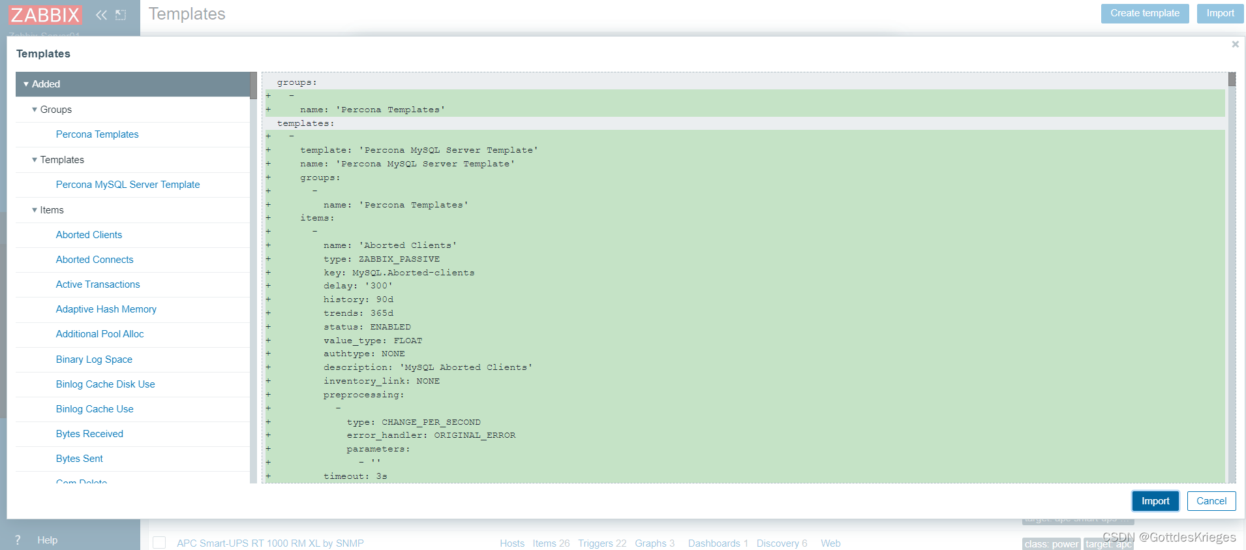The height and width of the screenshot is (550, 1246).
Task: Click Import button in page header
Action: (1220, 13)
